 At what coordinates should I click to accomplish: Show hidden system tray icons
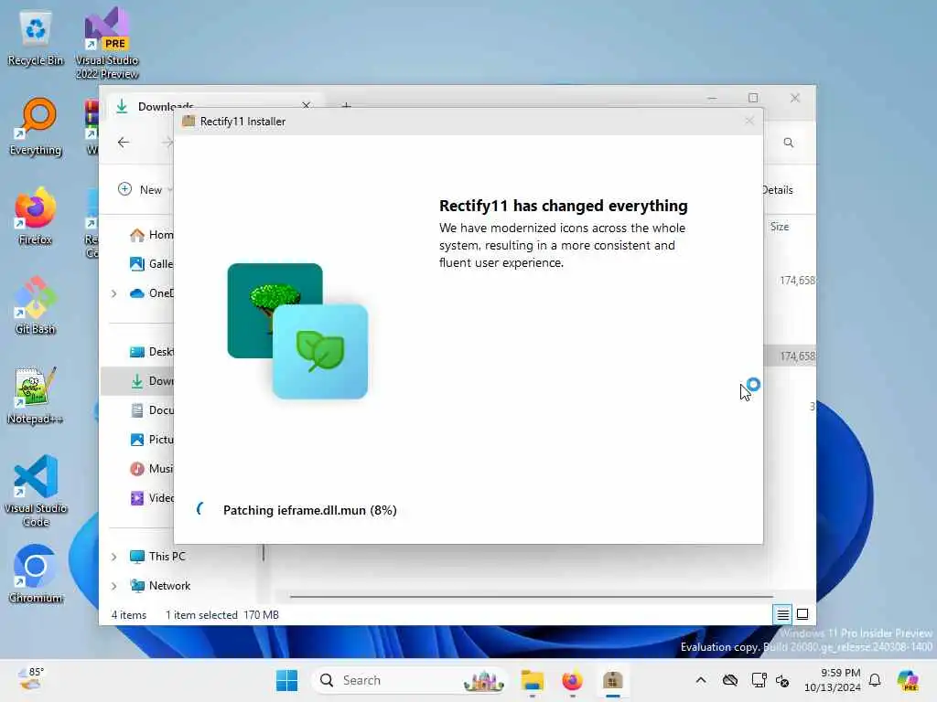pyautogui.click(x=701, y=680)
